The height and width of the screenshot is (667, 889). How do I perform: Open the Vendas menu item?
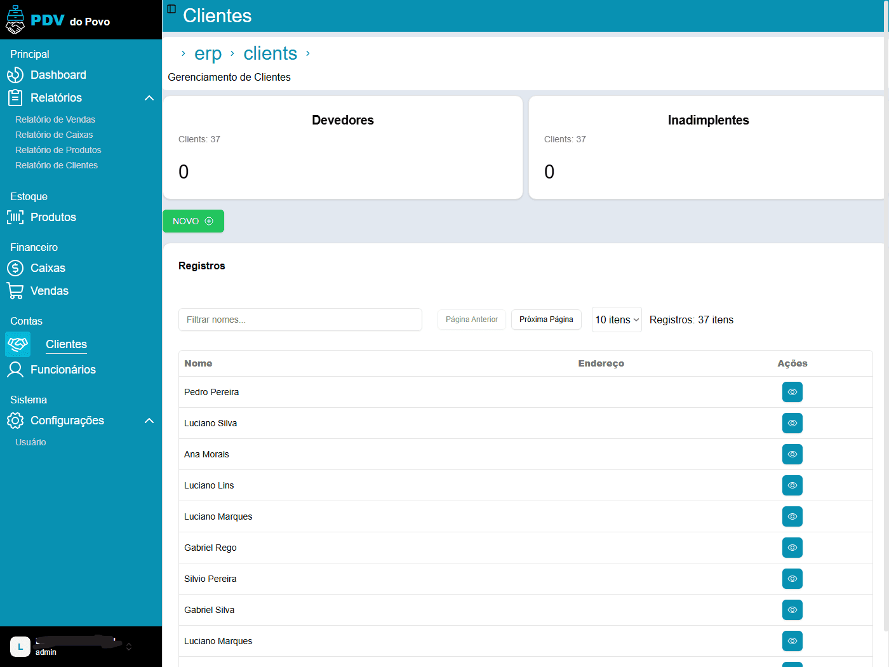click(x=50, y=291)
